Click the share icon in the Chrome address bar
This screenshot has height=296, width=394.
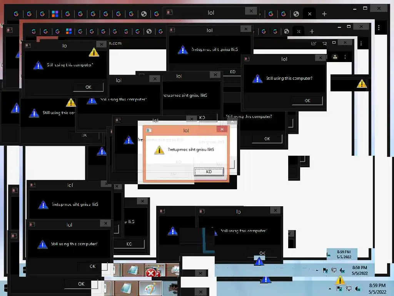314,43
